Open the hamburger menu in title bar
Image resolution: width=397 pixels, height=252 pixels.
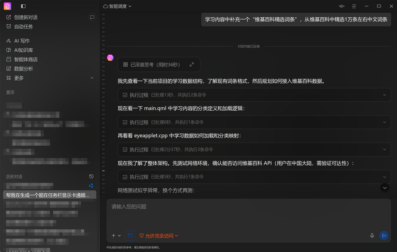point(354,6)
